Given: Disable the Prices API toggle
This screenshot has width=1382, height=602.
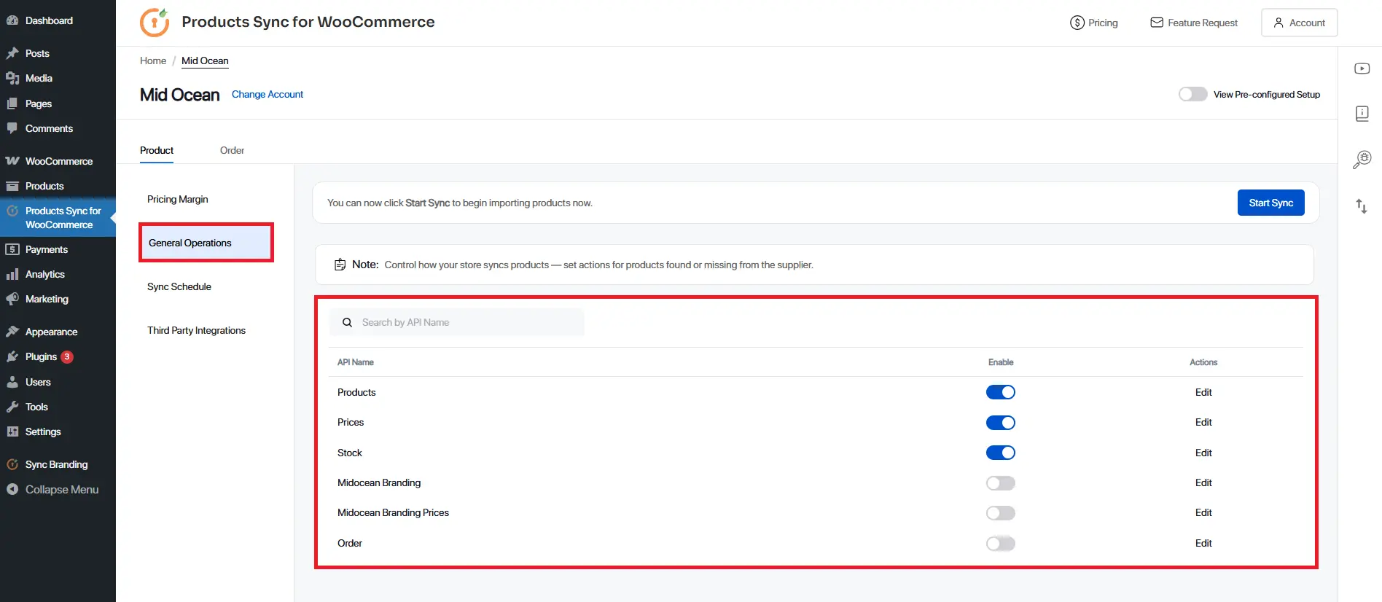Looking at the screenshot, I should click(1001, 423).
